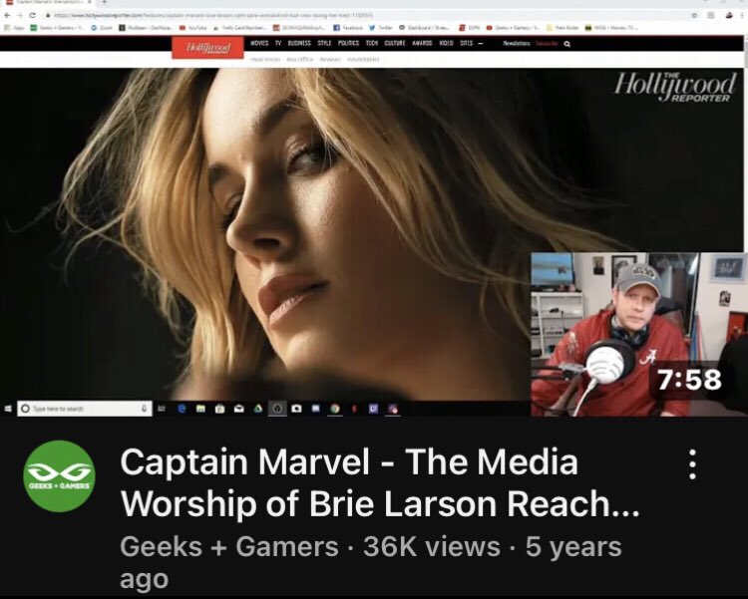The height and width of the screenshot is (599, 748).
Task: Expand the SITES menu in site header
Action: [471, 44]
